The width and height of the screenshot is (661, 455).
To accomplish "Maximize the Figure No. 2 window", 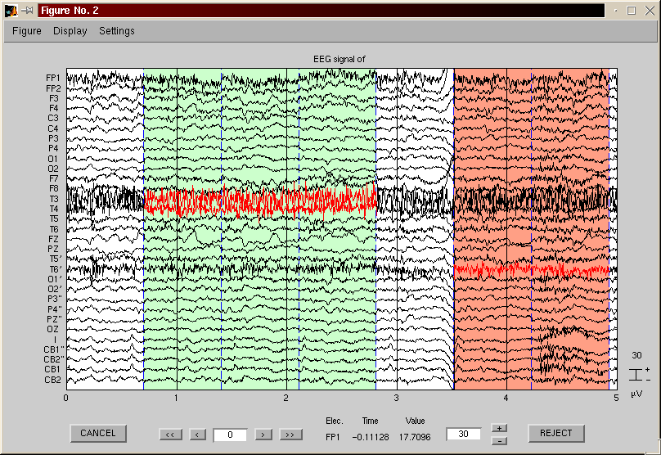I will 631,11.
